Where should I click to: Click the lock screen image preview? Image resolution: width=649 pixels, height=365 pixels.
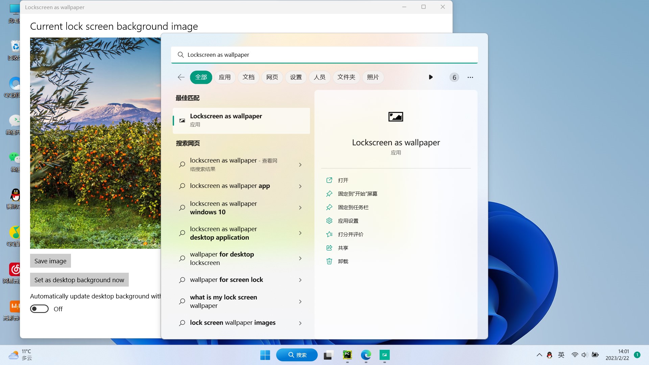(x=95, y=143)
